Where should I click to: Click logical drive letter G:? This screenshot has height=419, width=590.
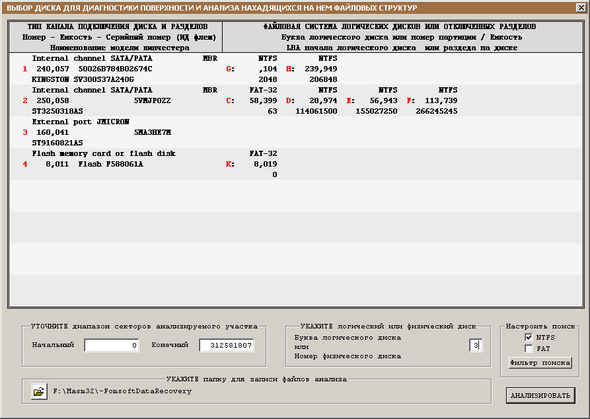point(230,69)
